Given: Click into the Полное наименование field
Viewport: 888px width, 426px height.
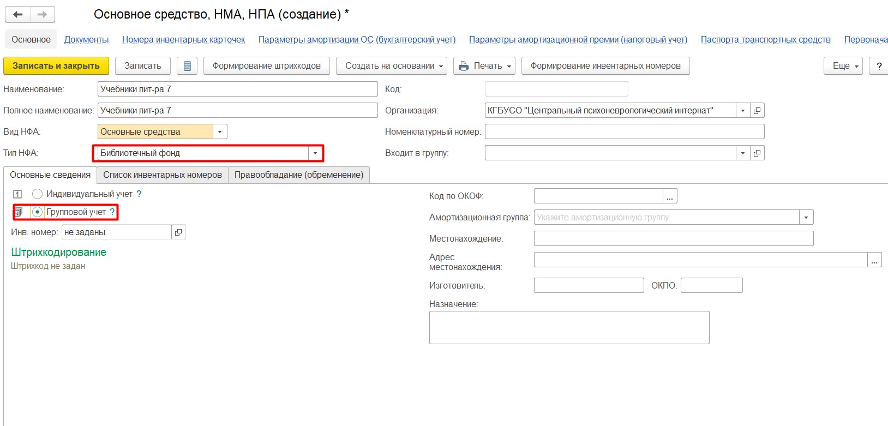Looking at the screenshot, I should click(x=238, y=111).
